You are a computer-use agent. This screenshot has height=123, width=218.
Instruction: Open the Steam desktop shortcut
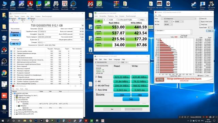[194, 4]
